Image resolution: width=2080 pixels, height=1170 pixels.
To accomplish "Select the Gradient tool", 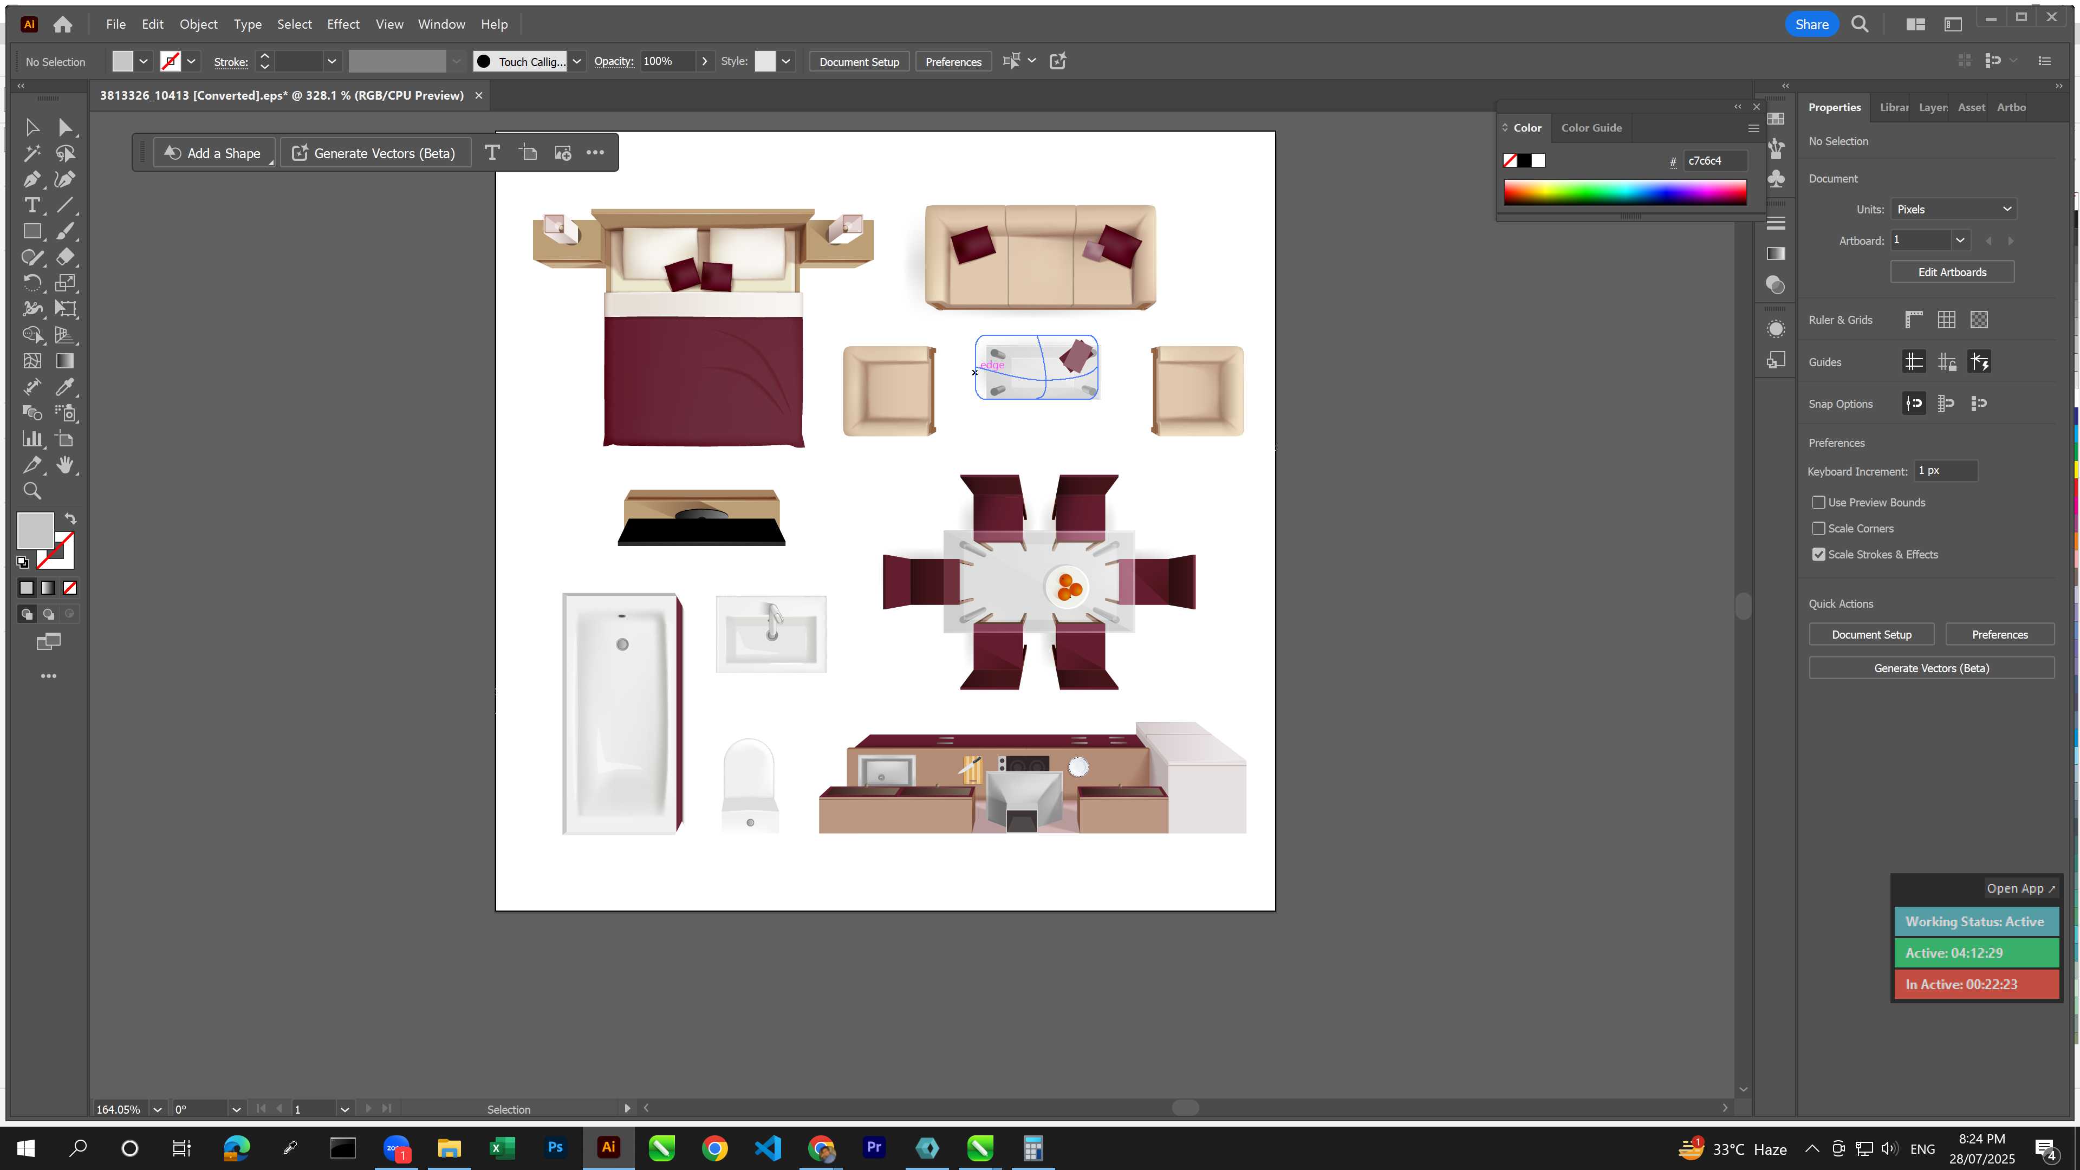I will pos(66,361).
